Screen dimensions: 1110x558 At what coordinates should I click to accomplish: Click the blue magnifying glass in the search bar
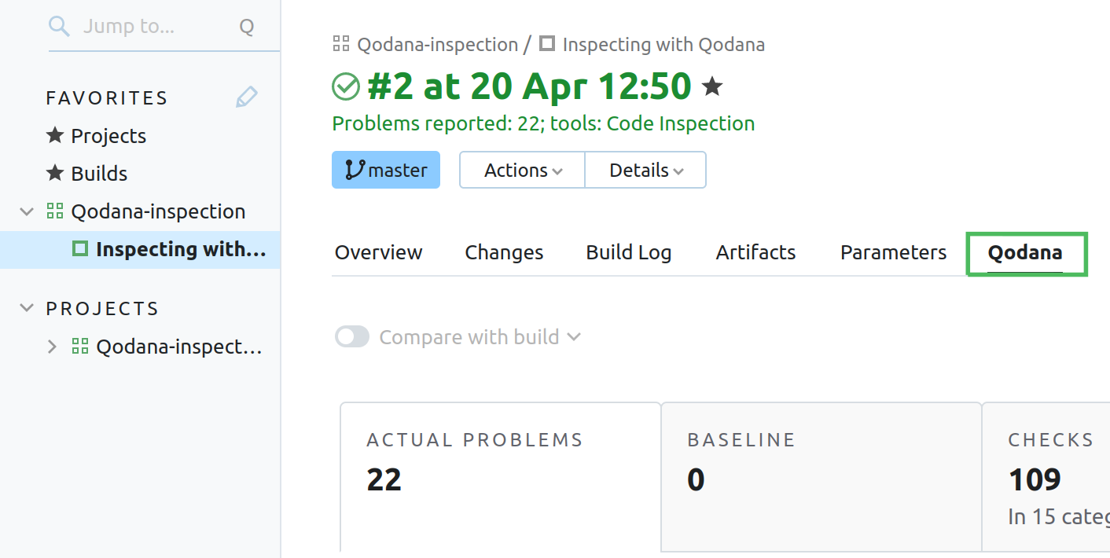58,25
